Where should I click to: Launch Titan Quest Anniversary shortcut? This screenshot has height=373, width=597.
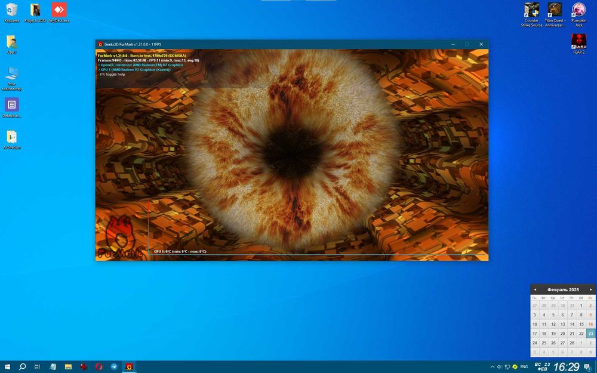(x=555, y=15)
